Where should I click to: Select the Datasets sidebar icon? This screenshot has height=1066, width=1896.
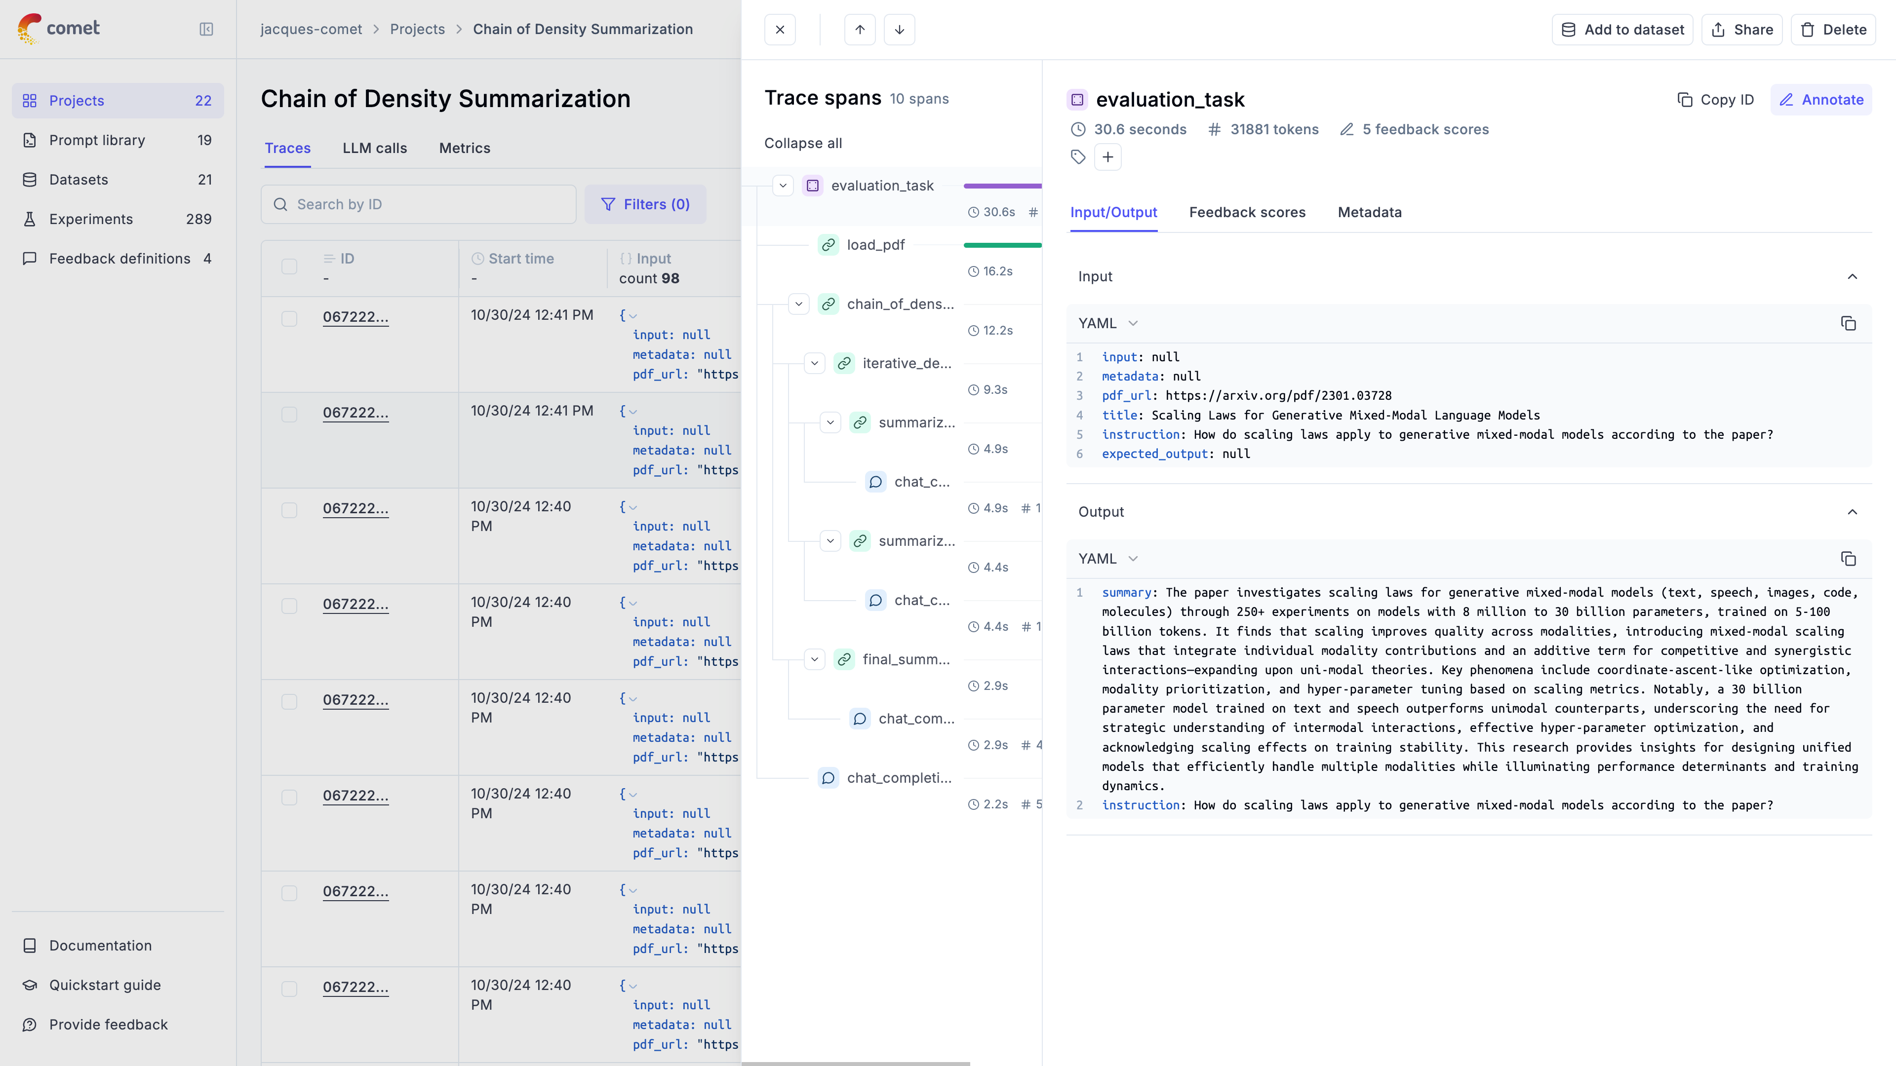(30, 180)
